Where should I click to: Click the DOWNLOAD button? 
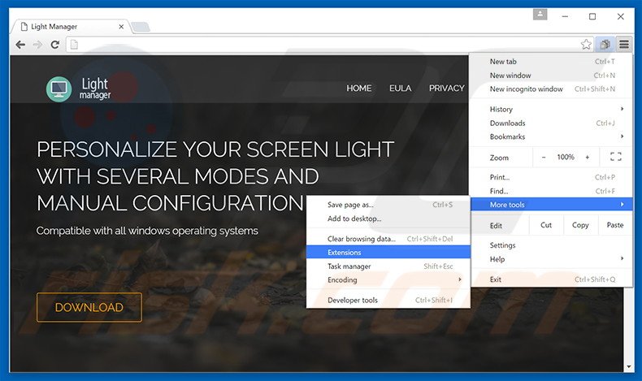click(89, 307)
